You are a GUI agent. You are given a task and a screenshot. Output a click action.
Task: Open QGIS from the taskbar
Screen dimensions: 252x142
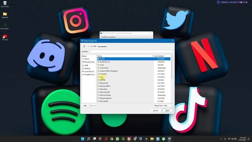(123, 139)
